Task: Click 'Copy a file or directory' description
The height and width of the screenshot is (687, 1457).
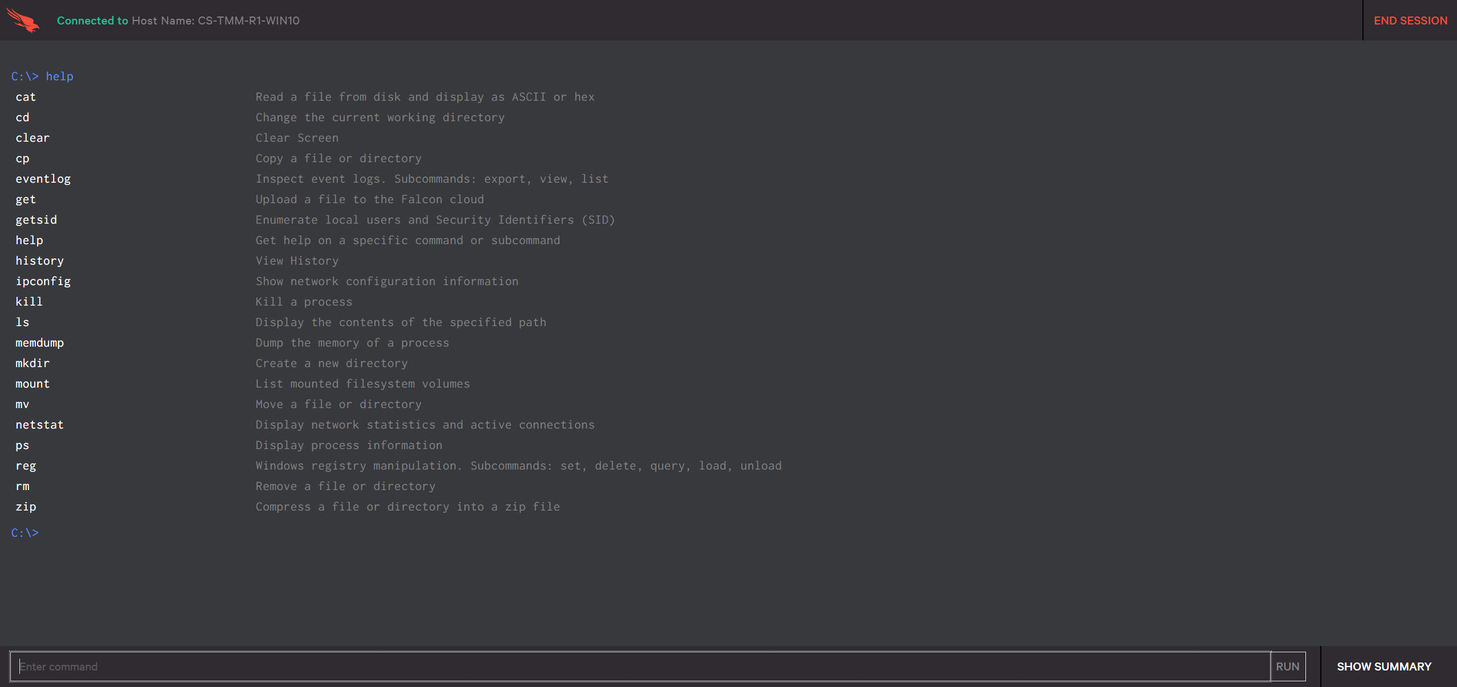Action: pos(338,158)
